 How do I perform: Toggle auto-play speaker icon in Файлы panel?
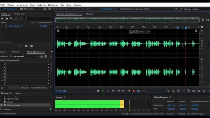pos(31,46)
